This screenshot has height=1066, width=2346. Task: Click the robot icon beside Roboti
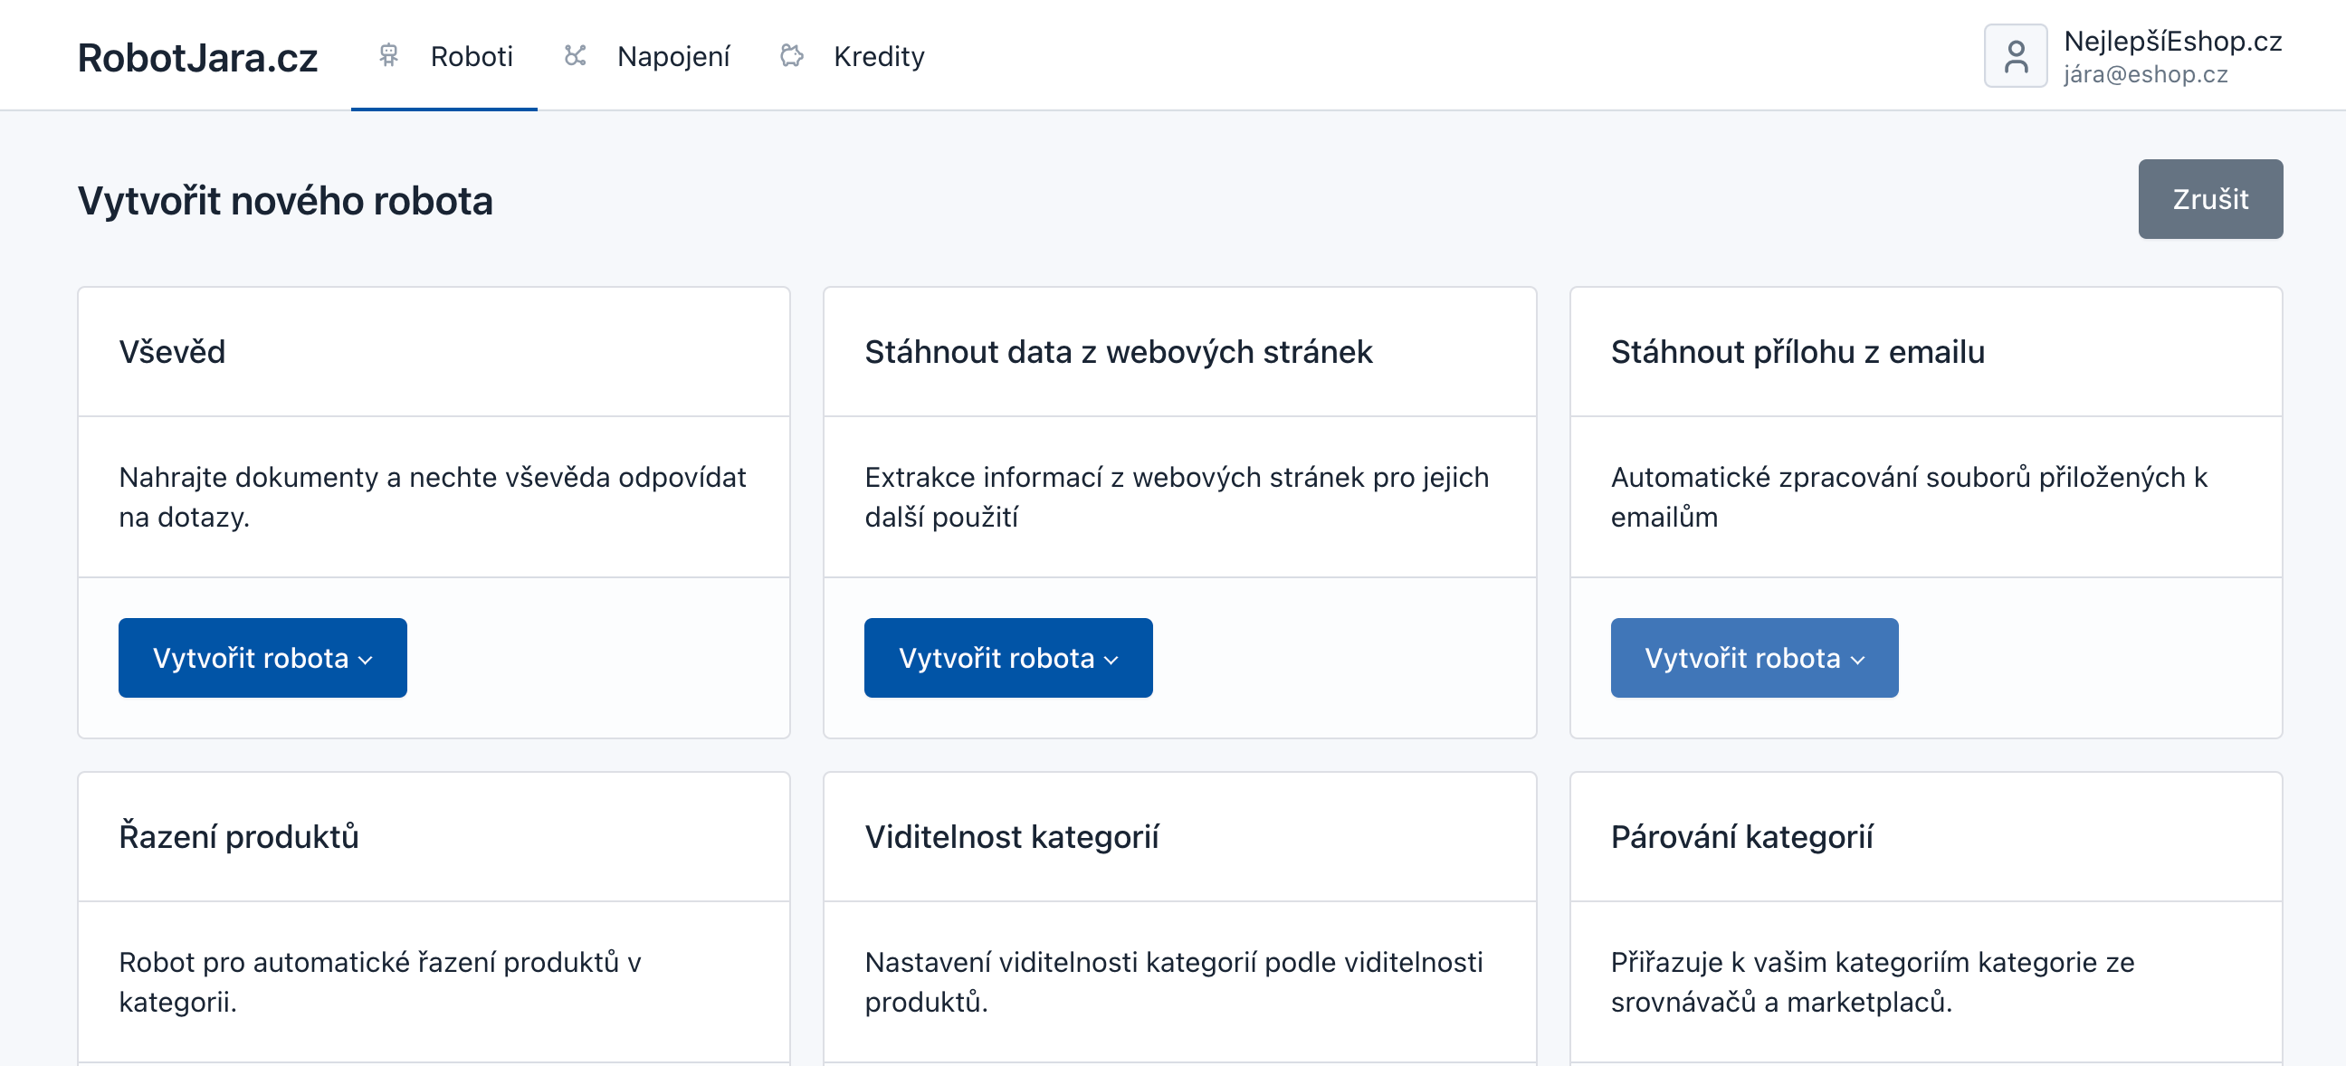pos(389,56)
